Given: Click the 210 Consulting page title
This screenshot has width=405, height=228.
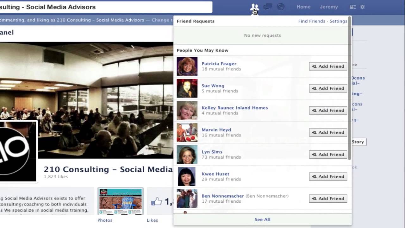Looking at the screenshot, I should [x=108, y=169].
